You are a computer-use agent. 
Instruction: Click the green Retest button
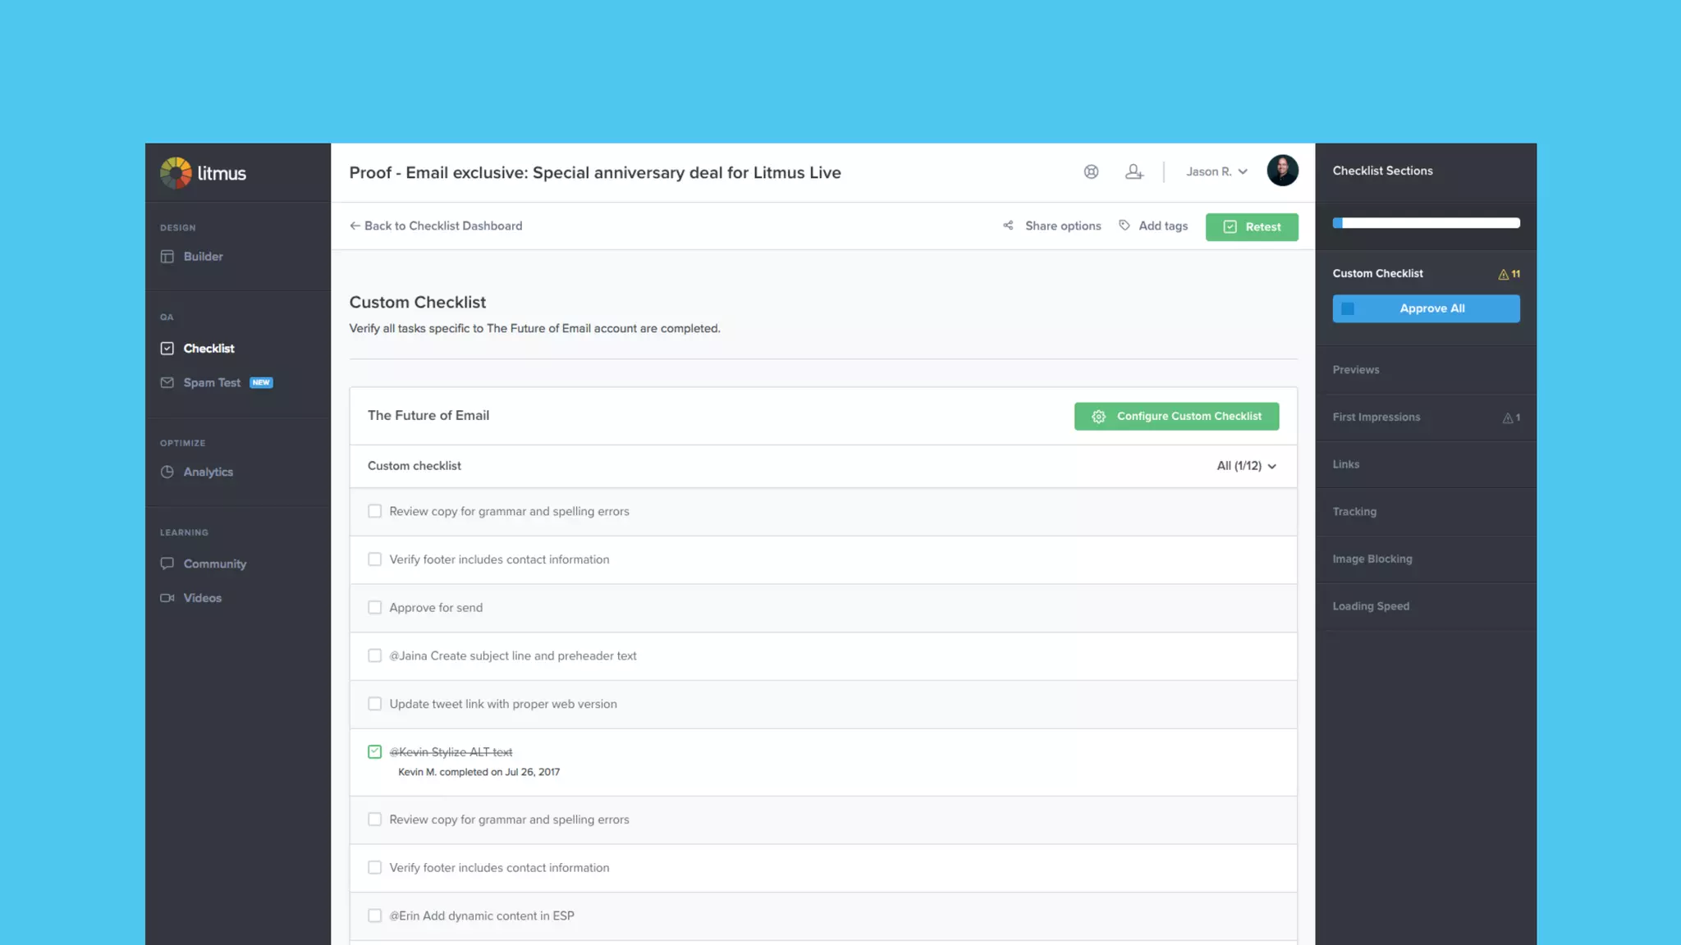click(x=1252, y=227)
